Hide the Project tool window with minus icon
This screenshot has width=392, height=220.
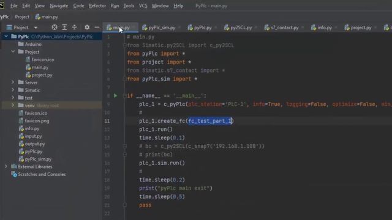pos(97,27)
